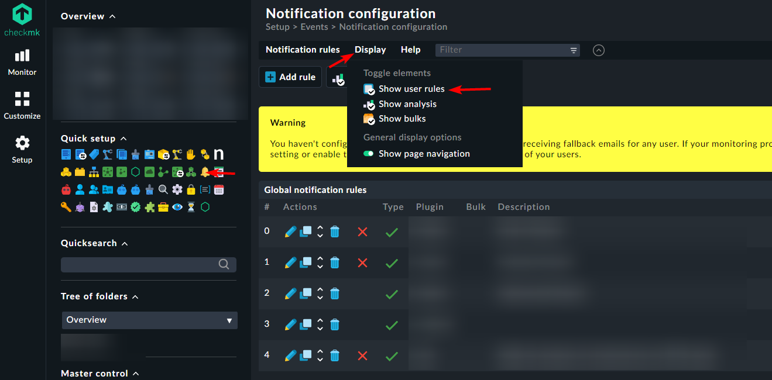
Task: Click the checkmk logo
Action: (22, 20)
